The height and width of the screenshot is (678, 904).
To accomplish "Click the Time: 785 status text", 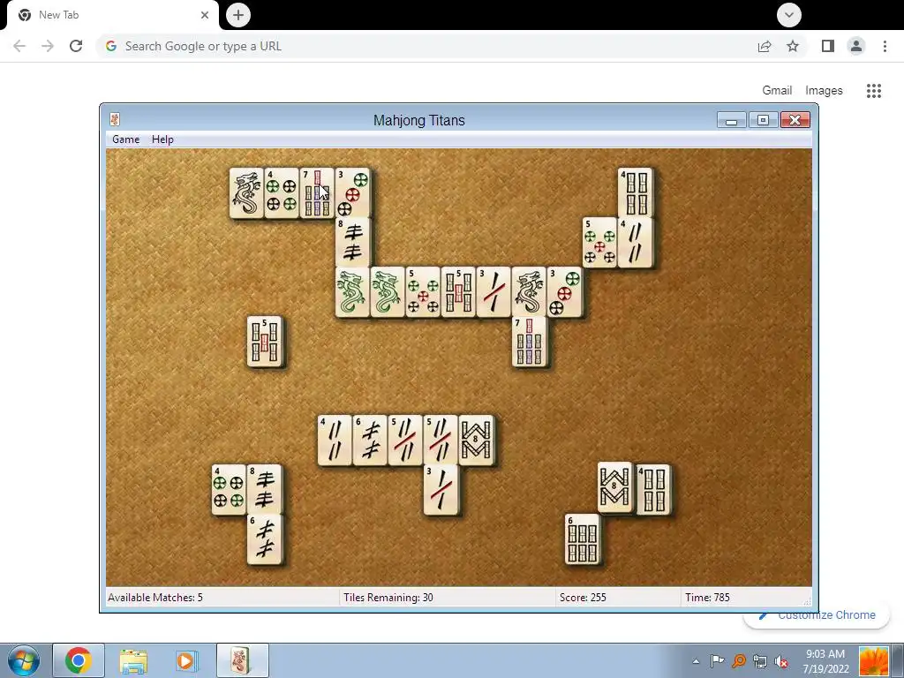I will click(x=707, y=598).
